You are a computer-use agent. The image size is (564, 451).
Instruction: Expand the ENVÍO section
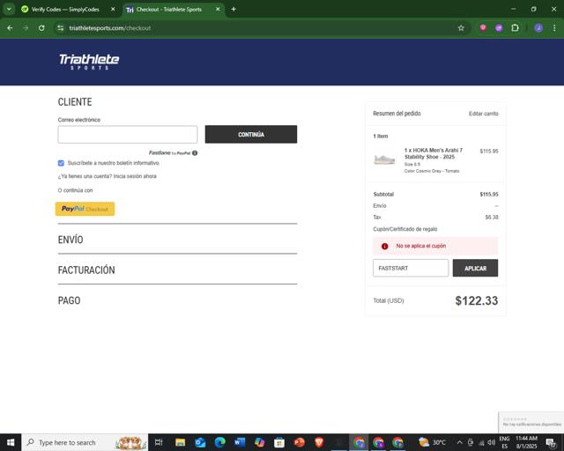click(x=70, y=240)
